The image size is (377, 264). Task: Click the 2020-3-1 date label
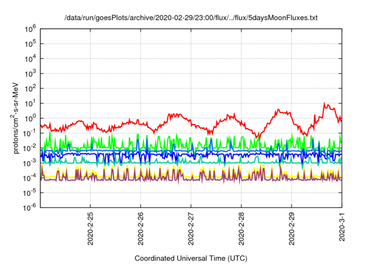(x=342, y=227)
